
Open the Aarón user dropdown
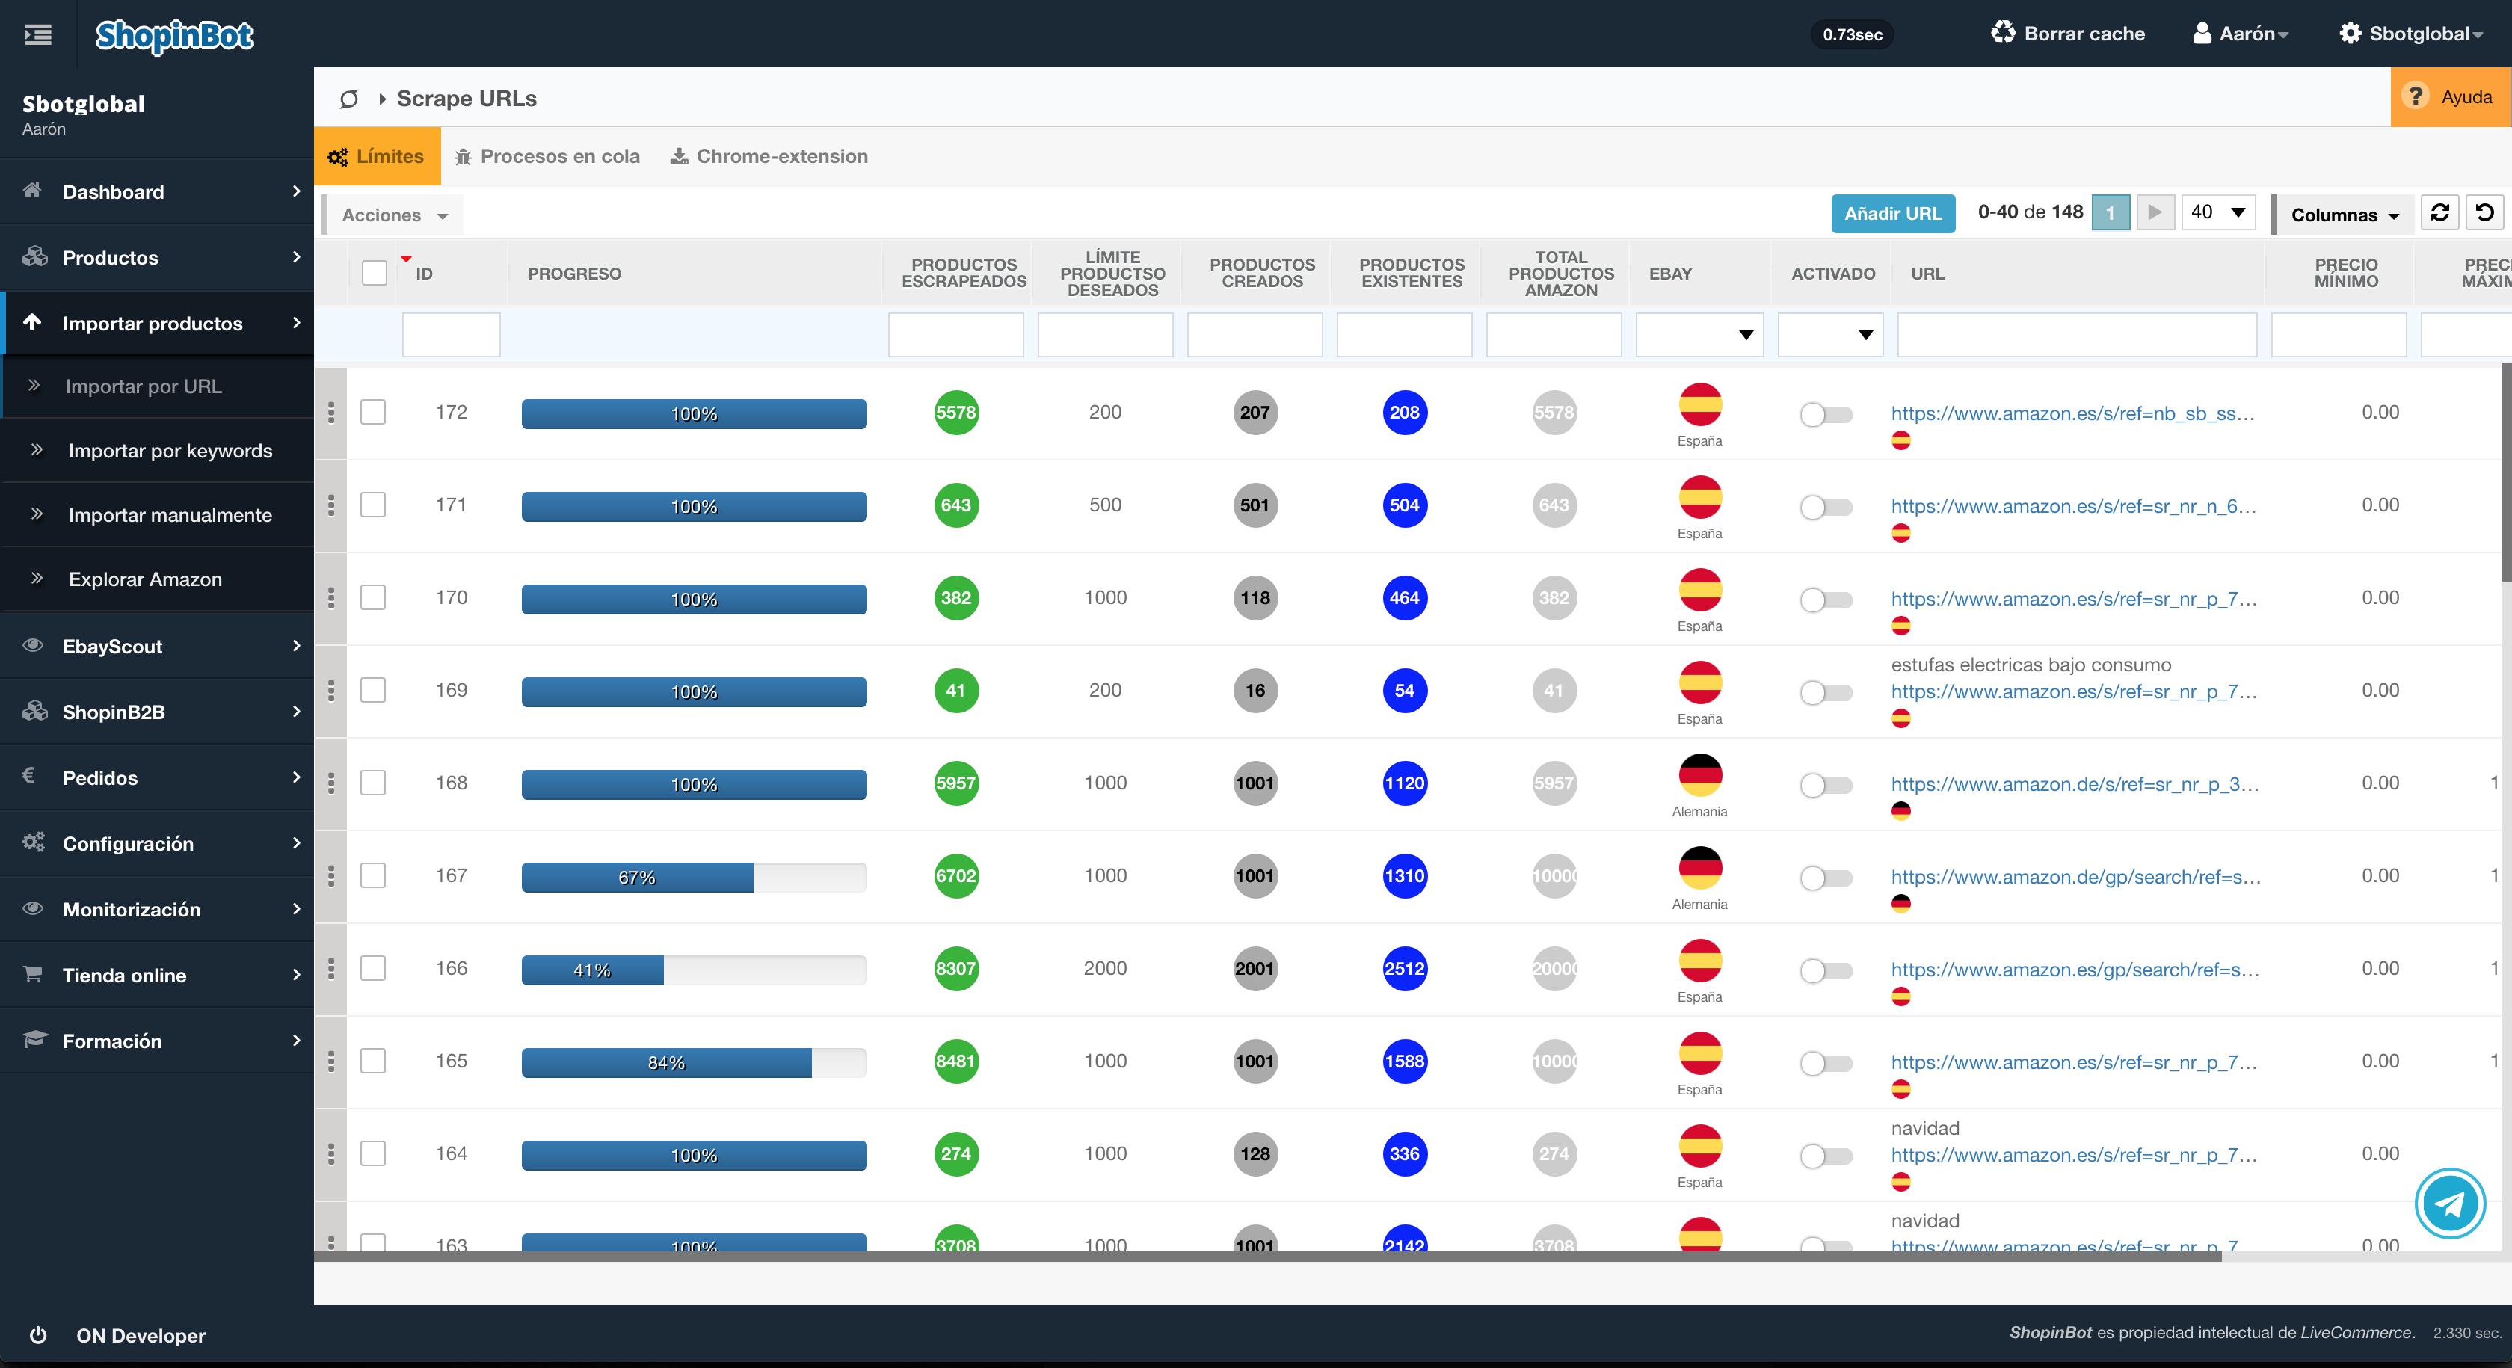click(2241, 33)
